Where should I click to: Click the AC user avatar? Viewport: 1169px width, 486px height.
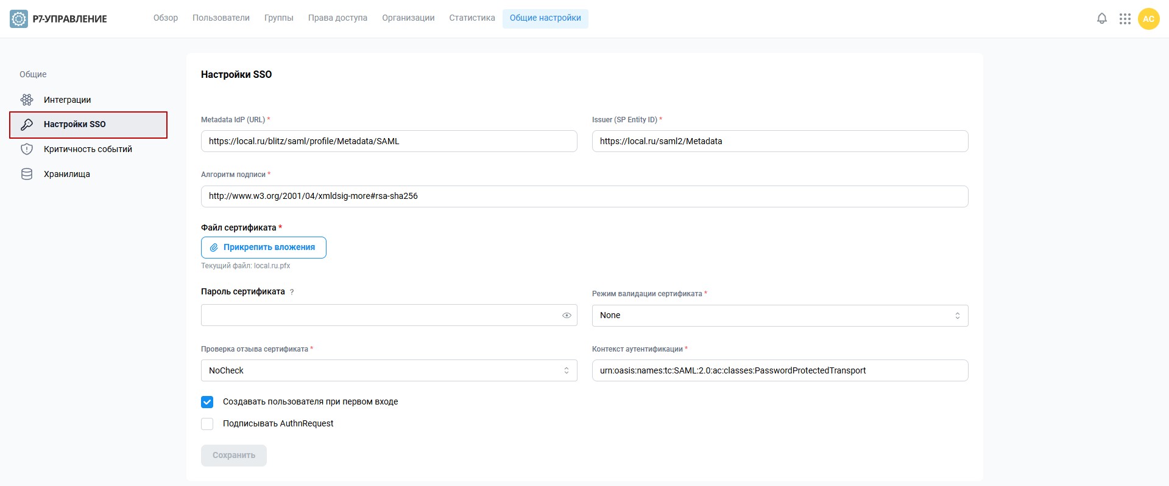pyautogui.click(x=1148, y=19)
